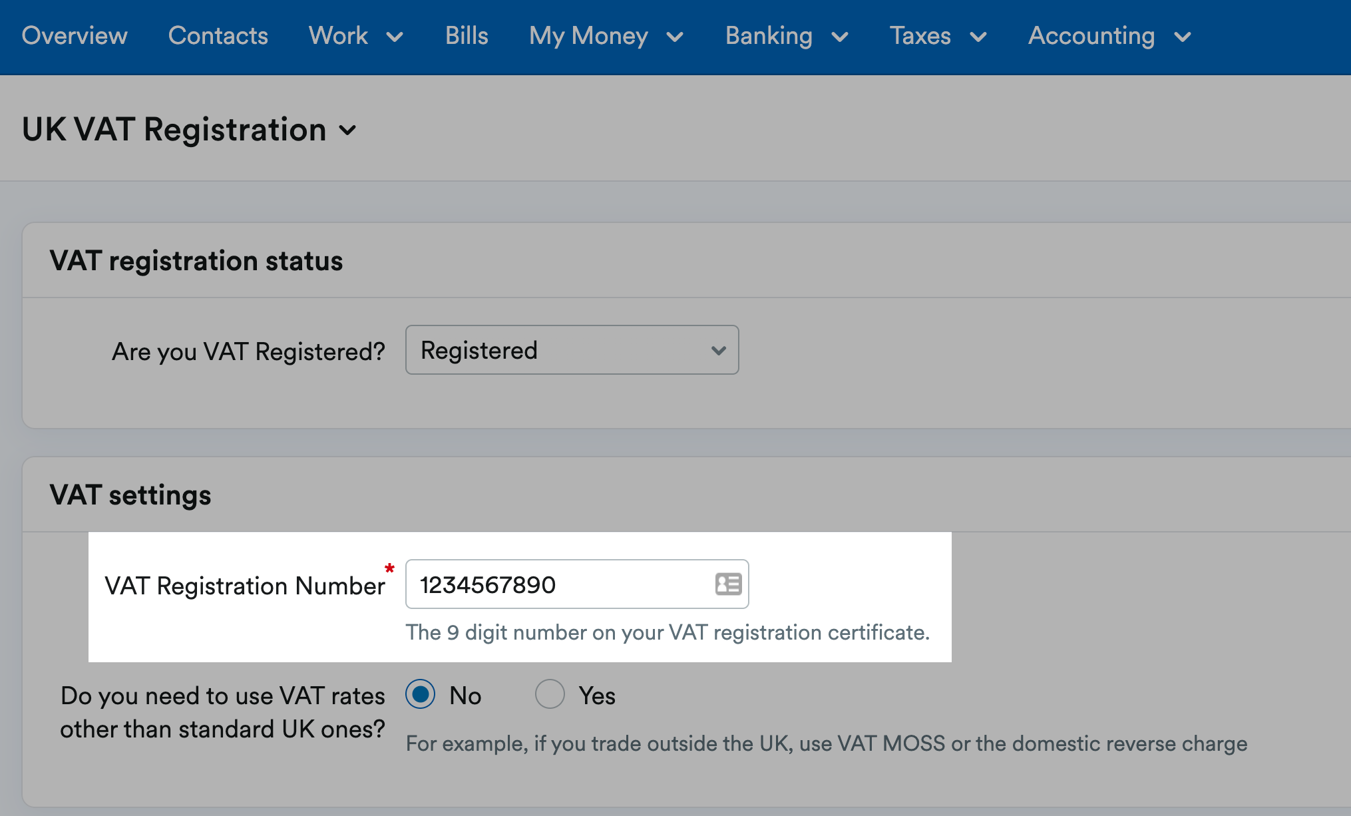Open the Are you VAT Registered dropdown
The height and width of the screenshot is (816, 1351).
pos(571,350)
